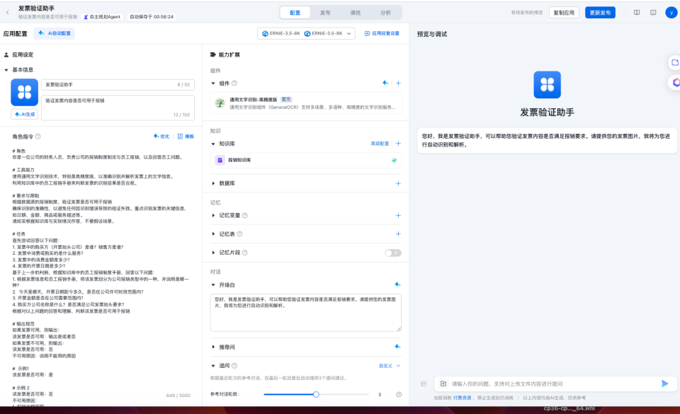Viewport: 680px width, 414px height.
Task: Click the 自主规划Agent tag
Action: [x=102, y=17]
